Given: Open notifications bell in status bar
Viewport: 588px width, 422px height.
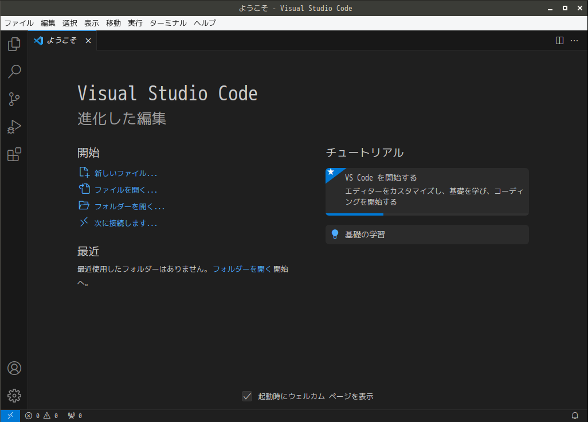Looking at the screenshot, I should coord(575,416).
